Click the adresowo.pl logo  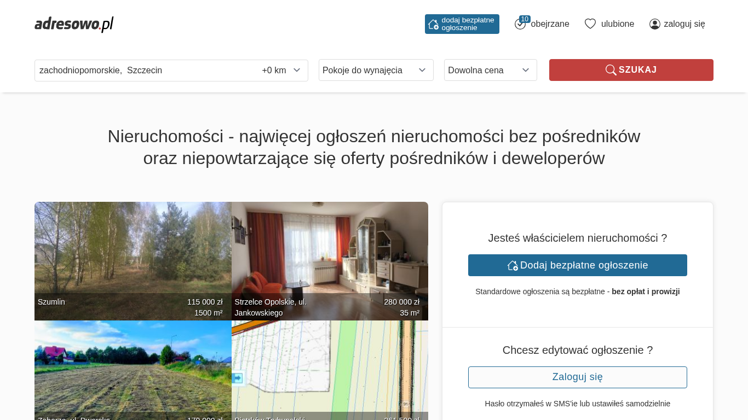click(x=74, y=24)
